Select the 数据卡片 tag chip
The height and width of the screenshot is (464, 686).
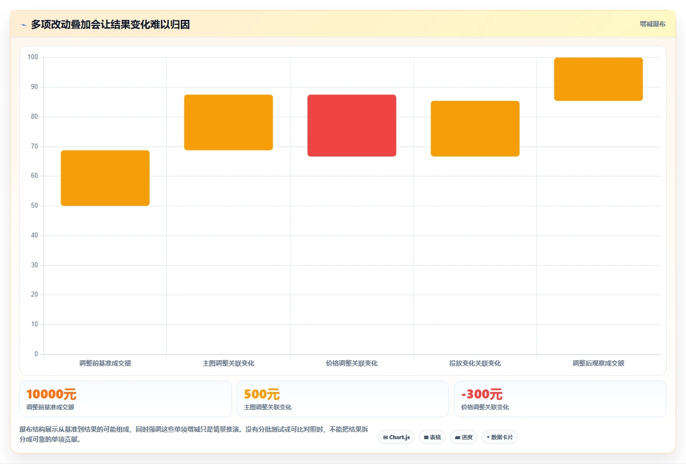(500, 437)
